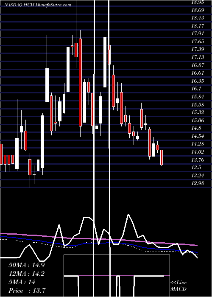The height and width of the screenshot is (297, 212).
Task: Click the tall red candle spanning 17.9 to 15
Action: click(80, 82)
